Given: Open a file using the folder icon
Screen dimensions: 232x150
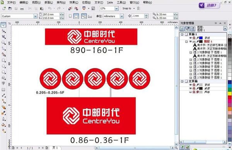Looking at the screenshot, I should pos(10,8).
